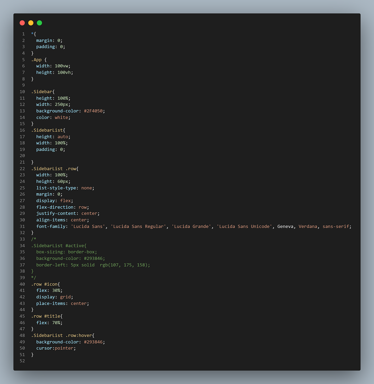Click line number 52 at the bottom
The width and height of the screenshot is (374, 384).
pos(22,361)
